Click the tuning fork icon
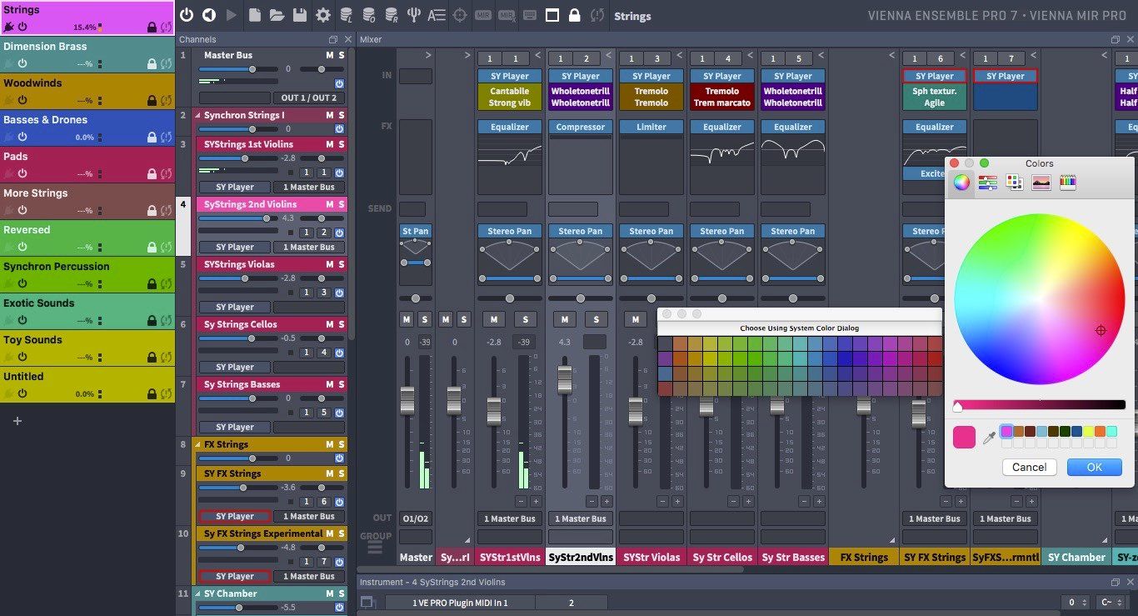1138x616 pixels. [x=413, y=15]
